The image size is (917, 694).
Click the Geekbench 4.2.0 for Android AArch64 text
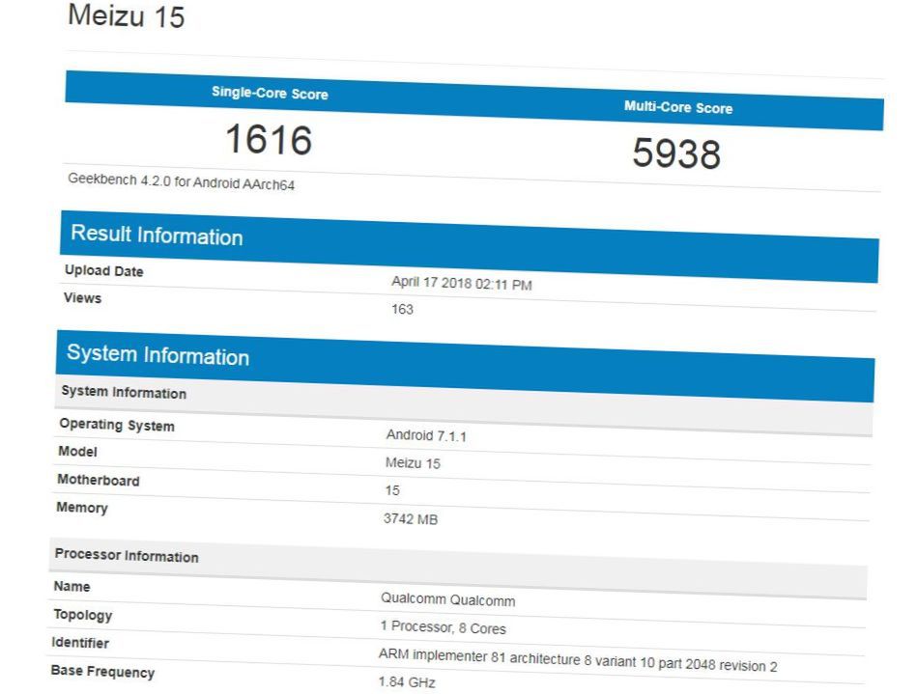tap(182, 181)
